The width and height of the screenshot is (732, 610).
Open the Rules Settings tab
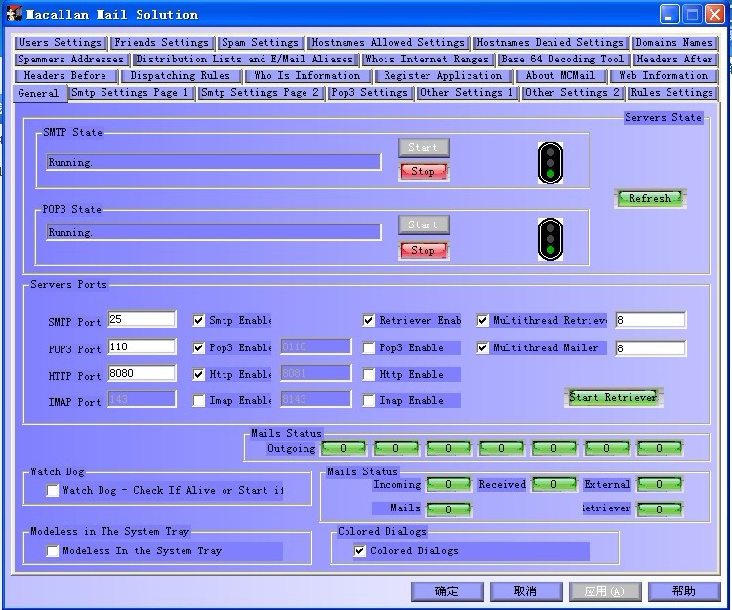[672, 93]
